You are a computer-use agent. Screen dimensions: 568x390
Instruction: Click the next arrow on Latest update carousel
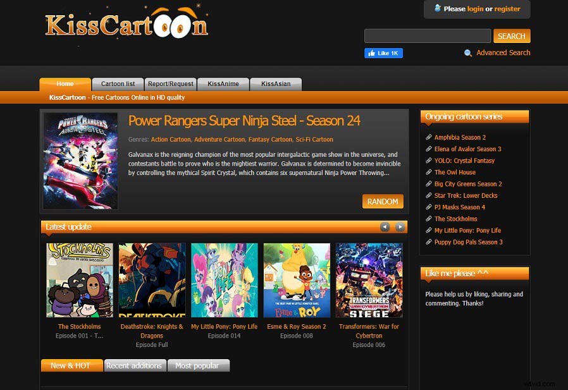tap(400, 226)
